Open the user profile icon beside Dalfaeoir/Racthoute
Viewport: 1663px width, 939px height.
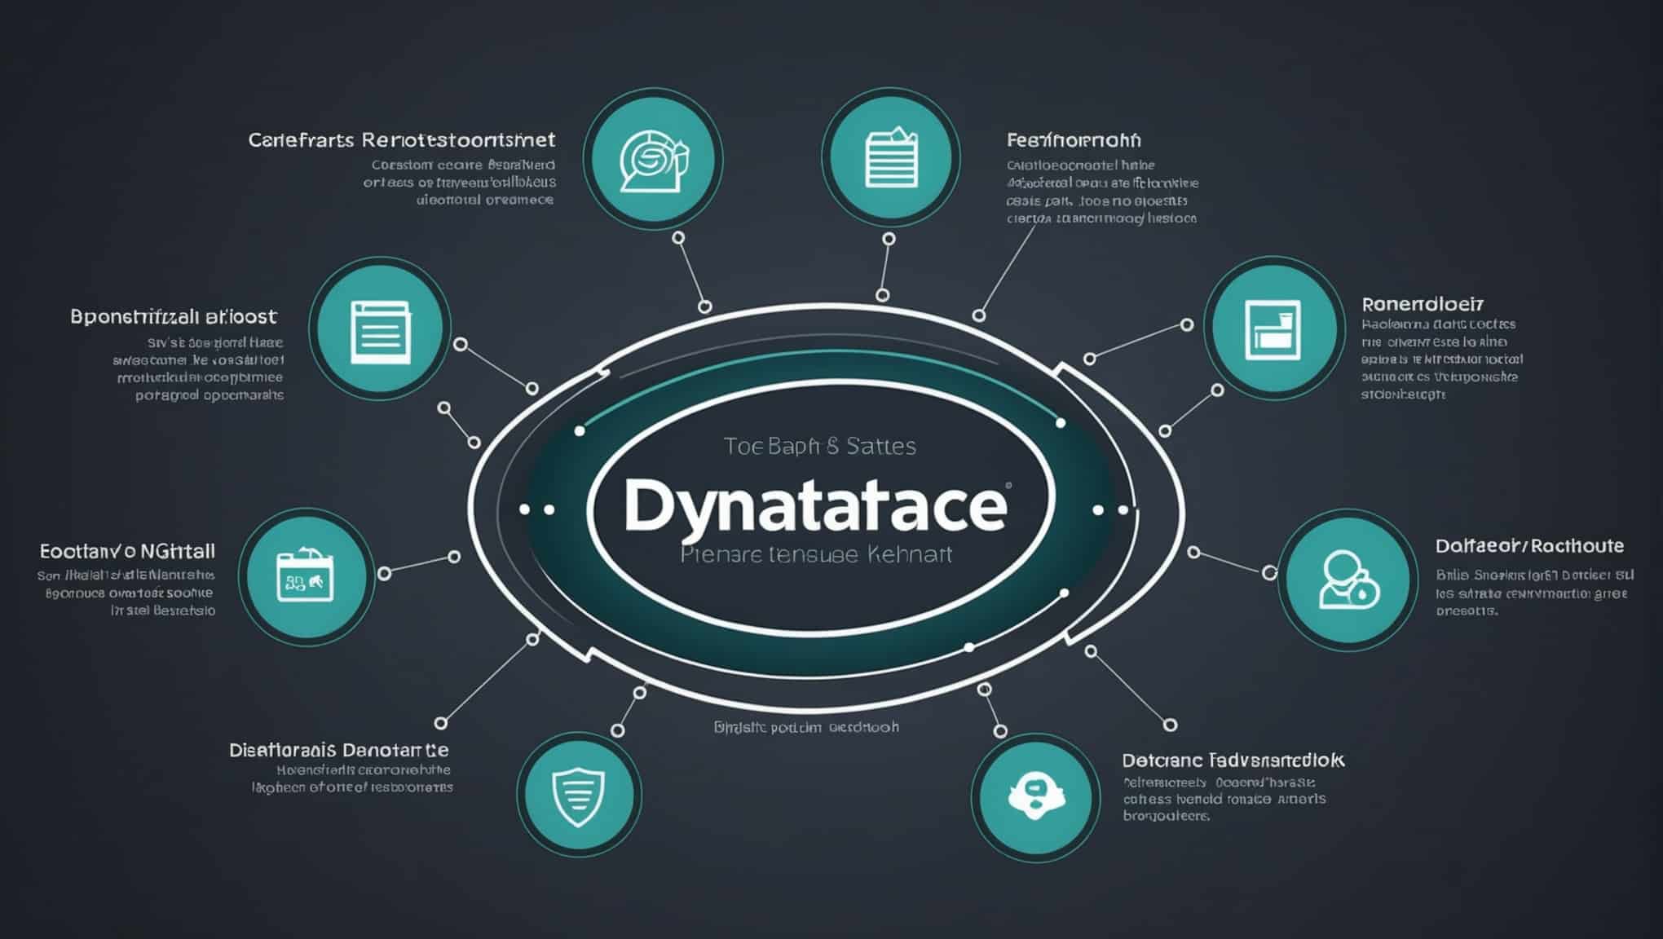coord(1348,580)
